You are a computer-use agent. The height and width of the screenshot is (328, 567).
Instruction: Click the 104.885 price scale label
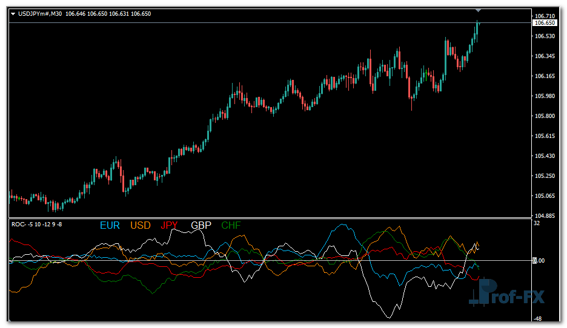pos(545,216)
